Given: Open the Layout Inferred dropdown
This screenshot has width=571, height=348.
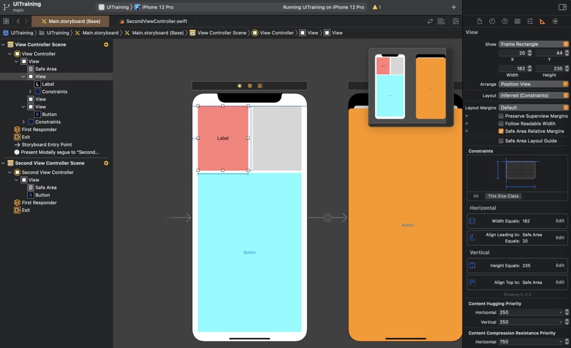Looking at the screenshot, I should 533,95.
